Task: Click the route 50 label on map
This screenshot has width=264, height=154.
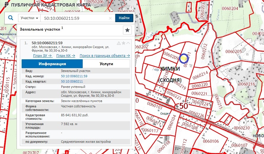Action: click(x=183, y=106)
